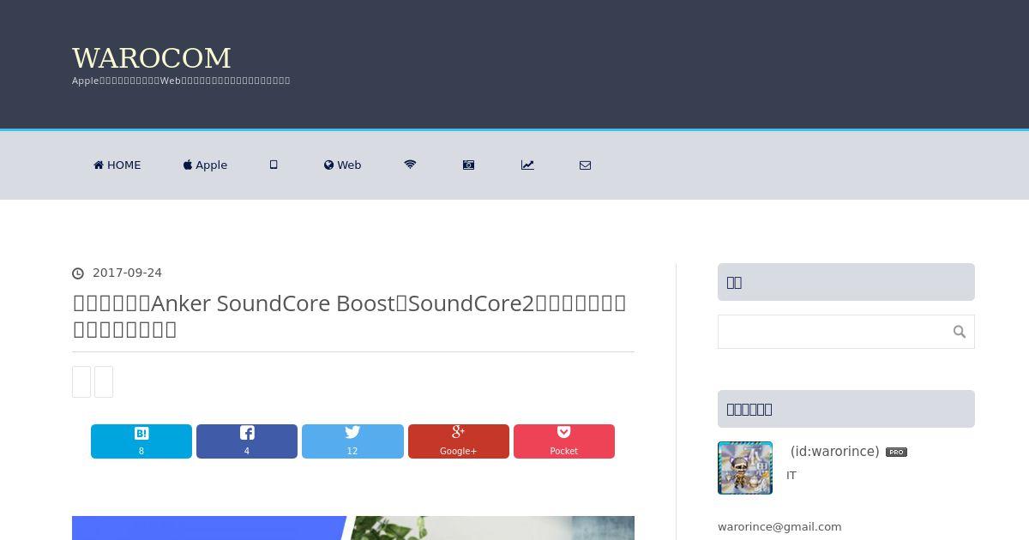Save article to Pocket button

click(564, 441)
